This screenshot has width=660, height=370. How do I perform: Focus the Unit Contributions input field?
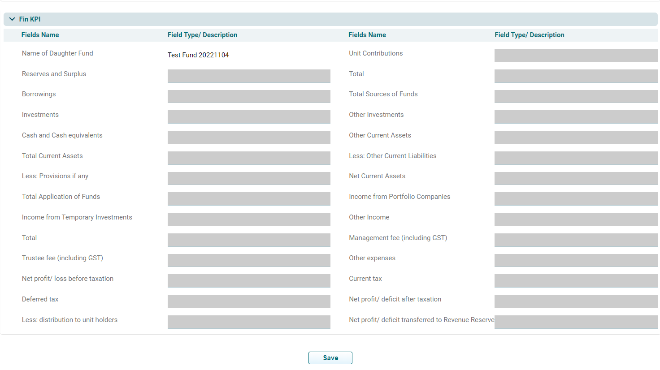click(576, 56)
